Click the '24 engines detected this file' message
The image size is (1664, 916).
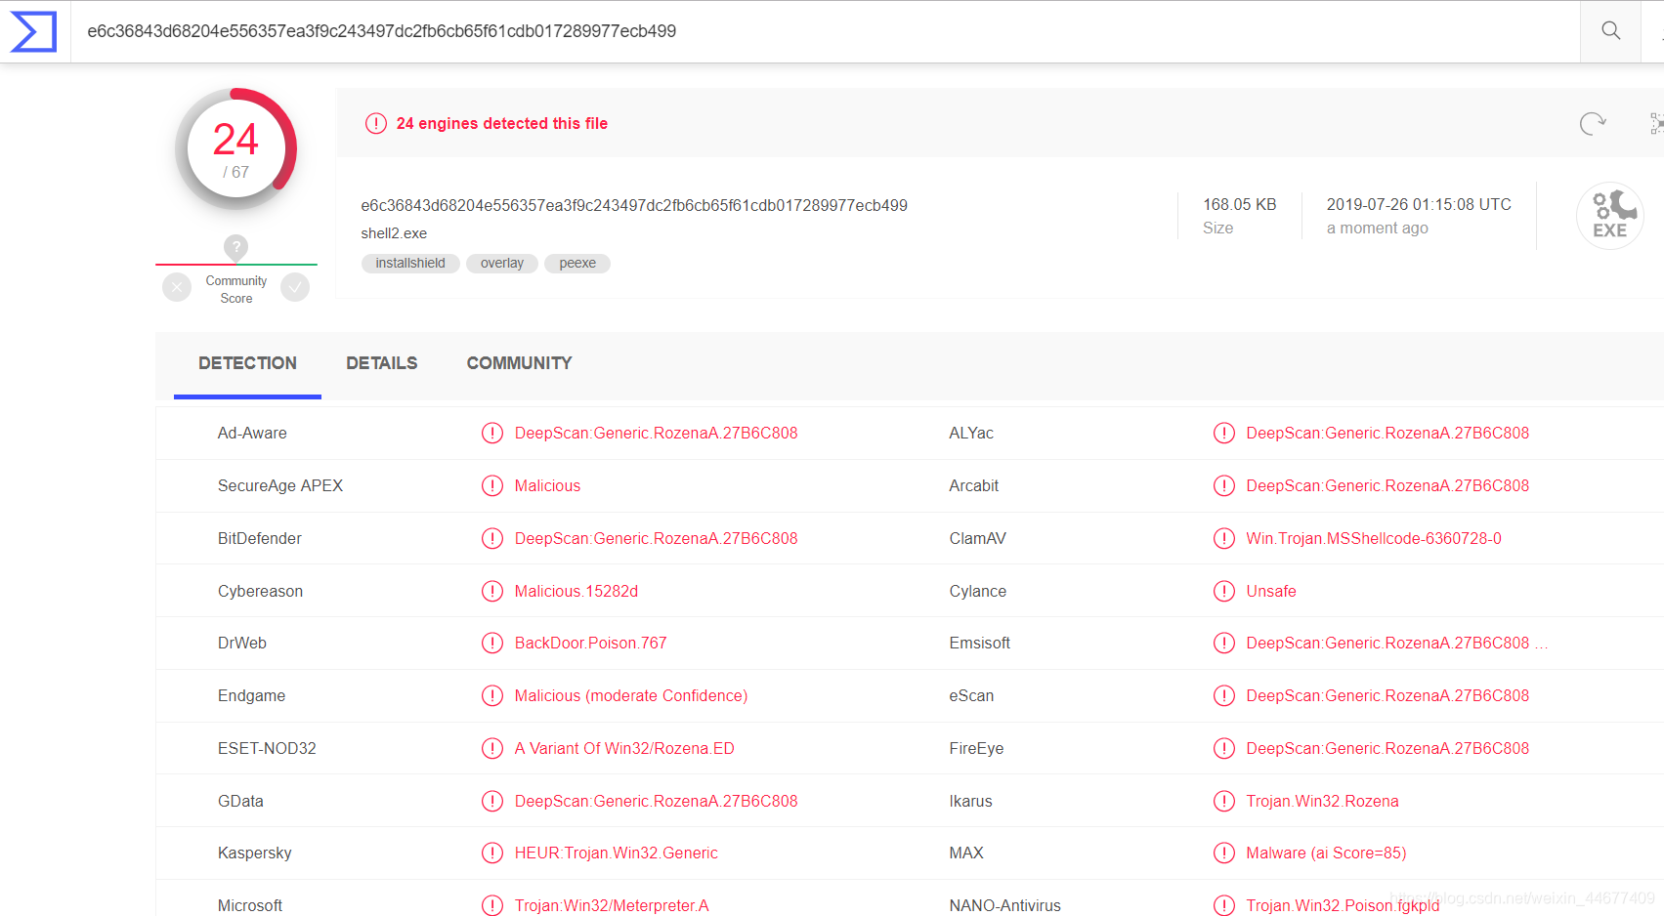(502, 123)
